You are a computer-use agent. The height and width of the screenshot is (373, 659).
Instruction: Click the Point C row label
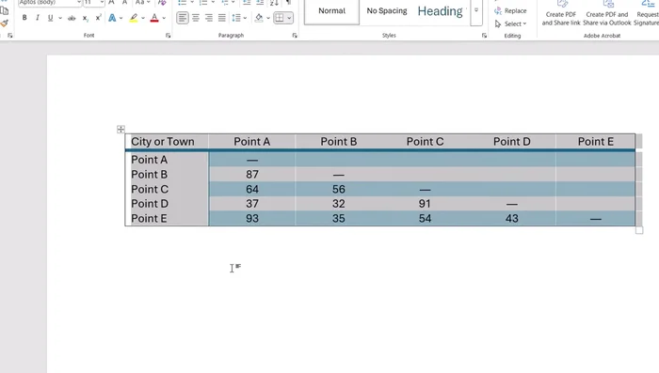(x=150, y=189)
